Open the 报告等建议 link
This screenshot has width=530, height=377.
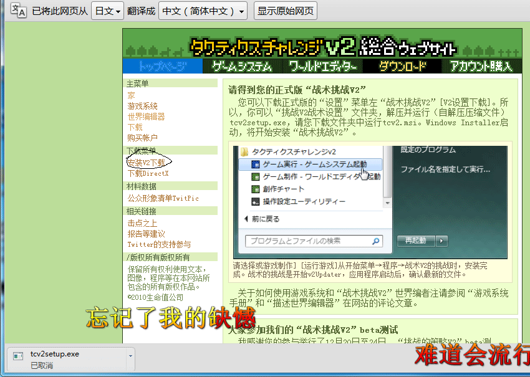tap(146, 234)
